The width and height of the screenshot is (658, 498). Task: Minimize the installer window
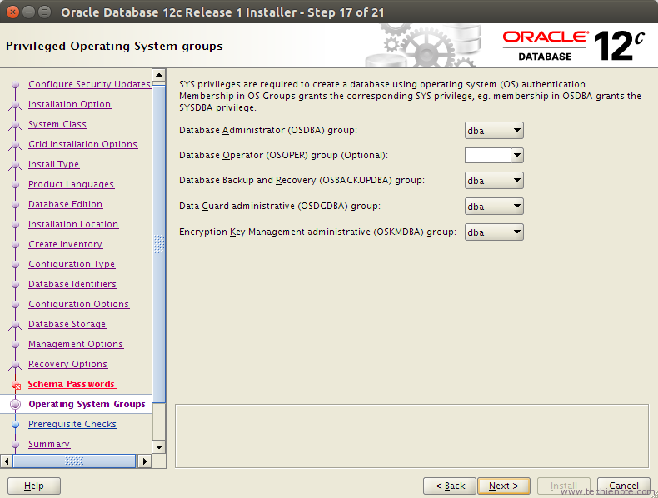[x=28, y=12]
